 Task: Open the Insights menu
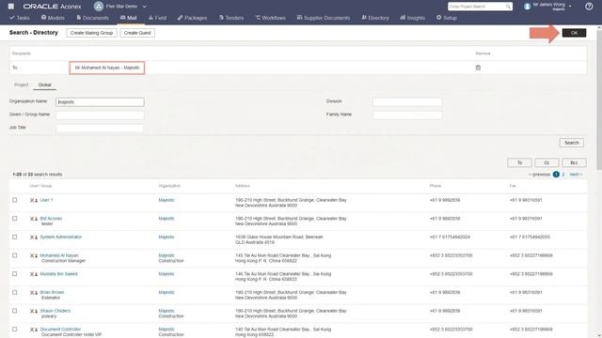click(412, 18)
